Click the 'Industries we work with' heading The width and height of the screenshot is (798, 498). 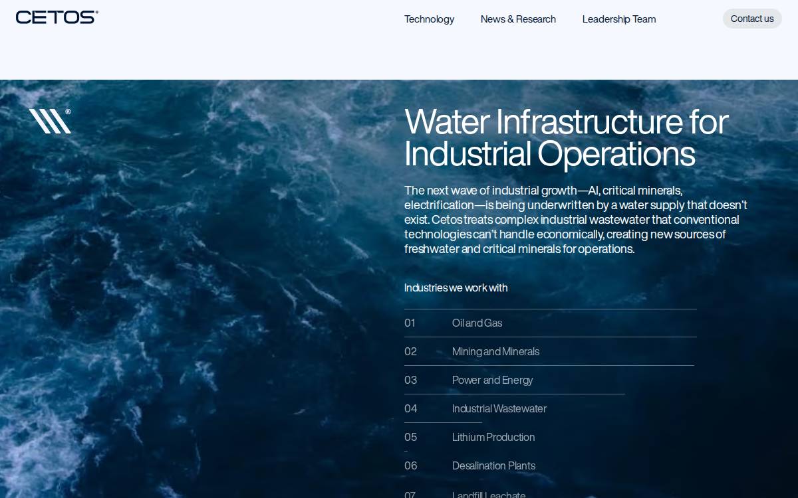456,288
